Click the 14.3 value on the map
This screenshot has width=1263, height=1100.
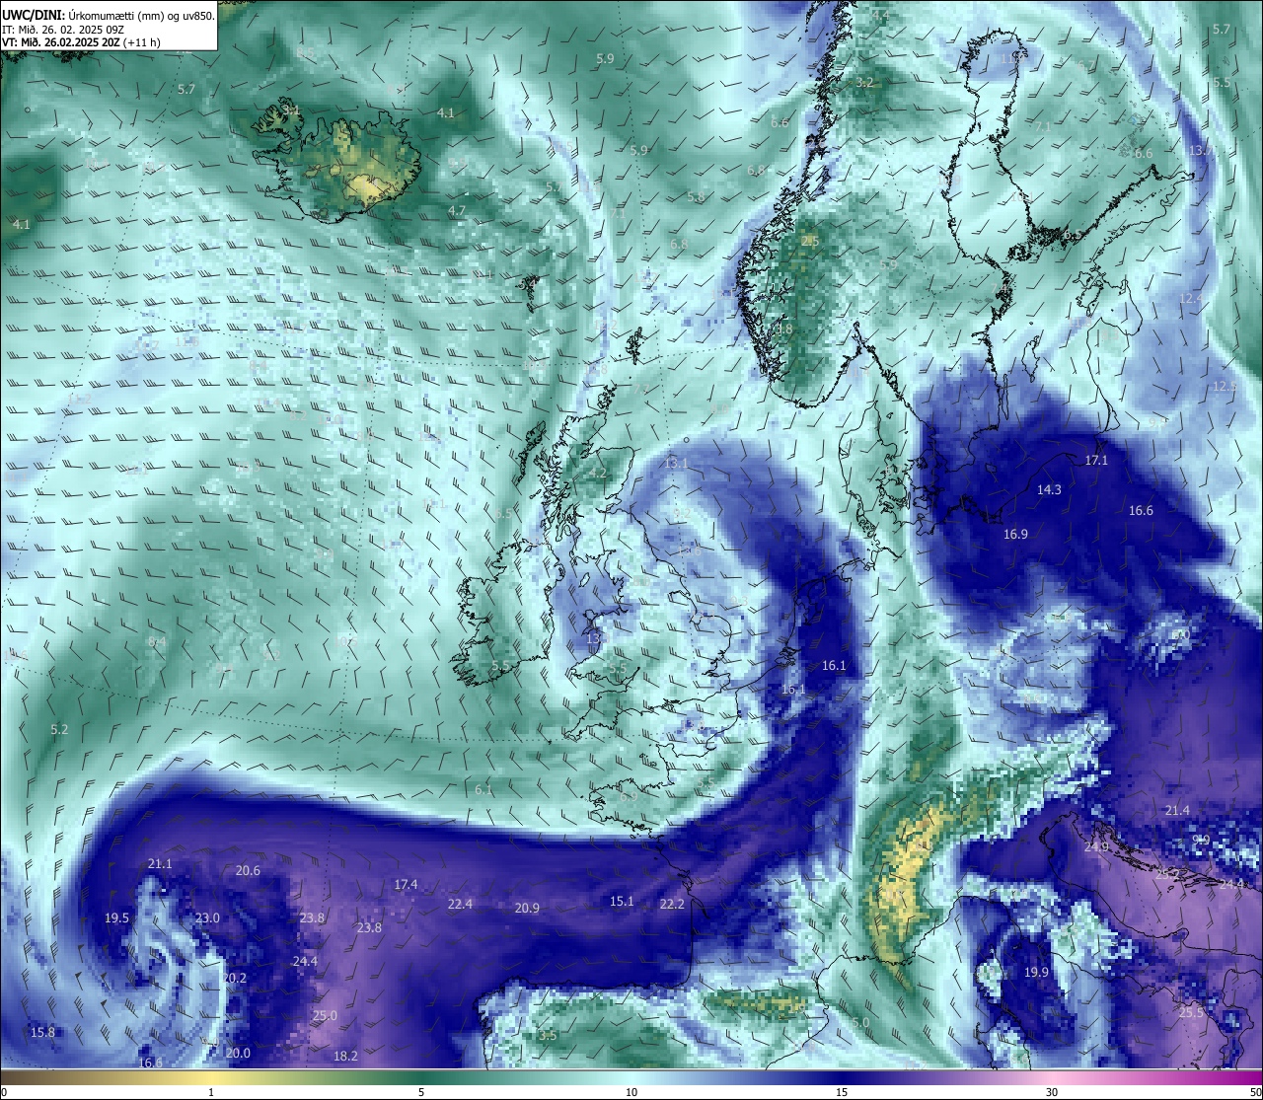[1049, 490]
